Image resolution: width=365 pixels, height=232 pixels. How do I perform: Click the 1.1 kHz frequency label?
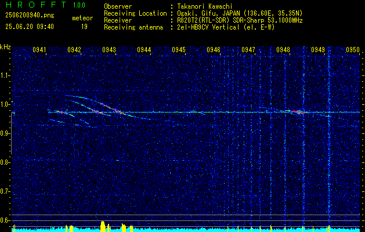click(5, 75)
